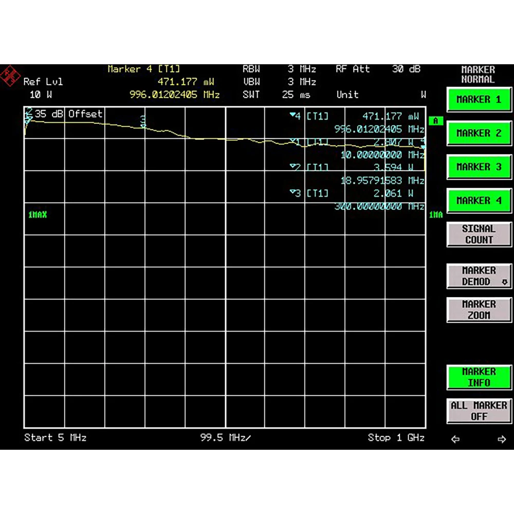Toggle the MARKER 4 softkey
Viewport: 514px width, 514px height.
(x=479, y=200)
